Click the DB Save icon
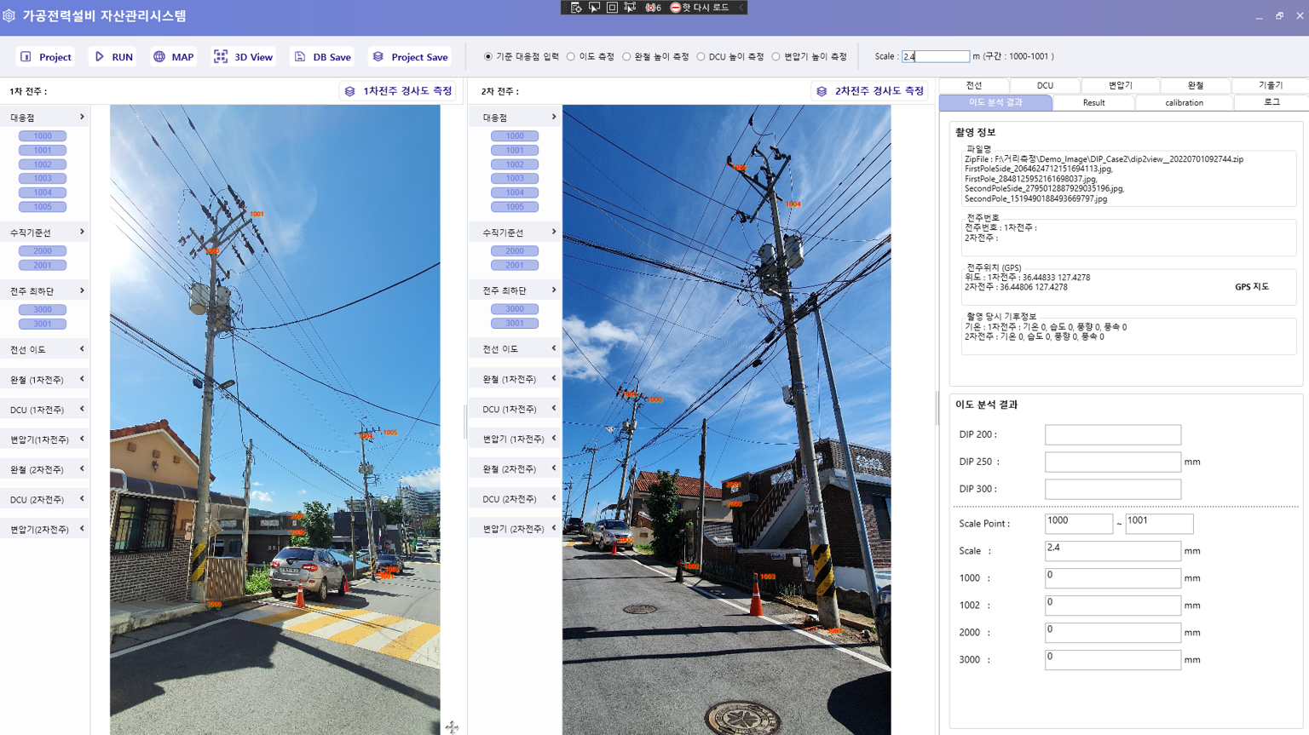This screenshot has width=1309, height=735. point(300,57)
